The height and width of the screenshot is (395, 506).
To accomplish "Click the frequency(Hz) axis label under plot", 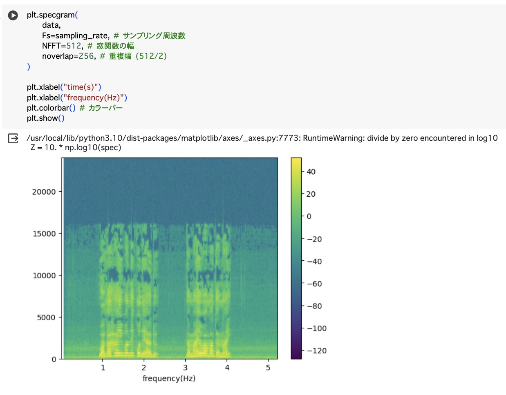I will point(169,379).
